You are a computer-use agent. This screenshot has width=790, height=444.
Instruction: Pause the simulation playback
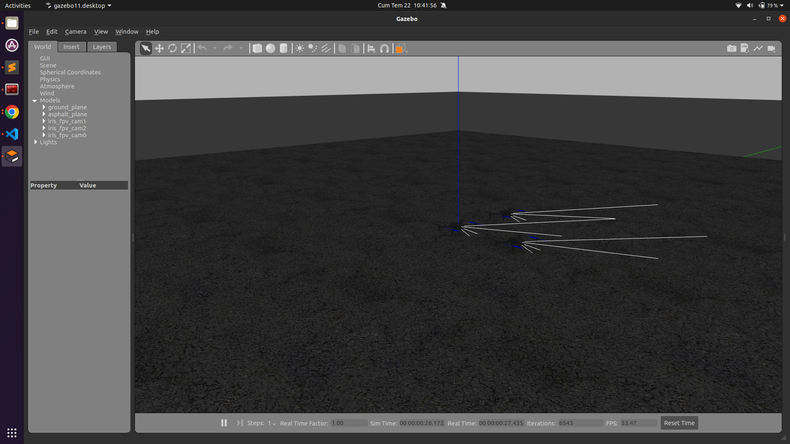(x=224, y=423)
